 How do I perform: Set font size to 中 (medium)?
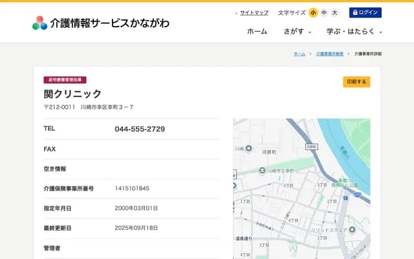click(x=324, y=12)
